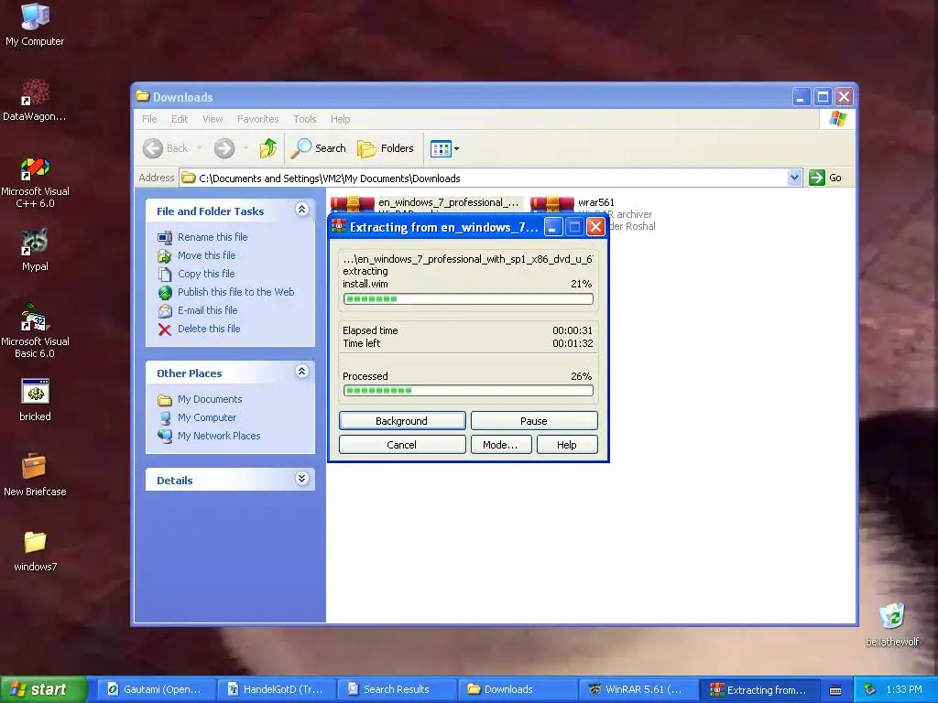938x703 pixels.
Task: Click the Start button
Action: point(42,689)
